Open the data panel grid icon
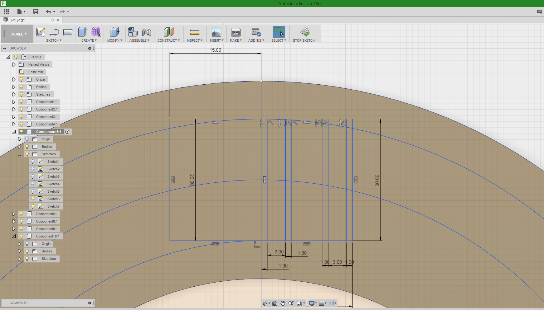Image resolution: width=544 pixels, height=310 pixels. point(7,12)
